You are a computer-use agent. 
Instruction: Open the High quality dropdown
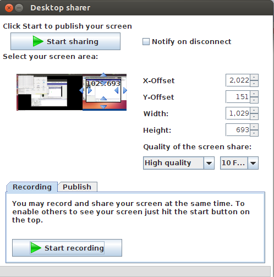[179, 163]
